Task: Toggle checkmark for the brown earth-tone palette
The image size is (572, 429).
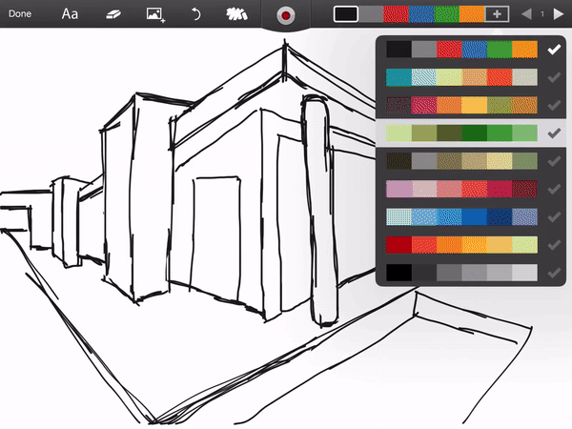Action: [554, 161]
